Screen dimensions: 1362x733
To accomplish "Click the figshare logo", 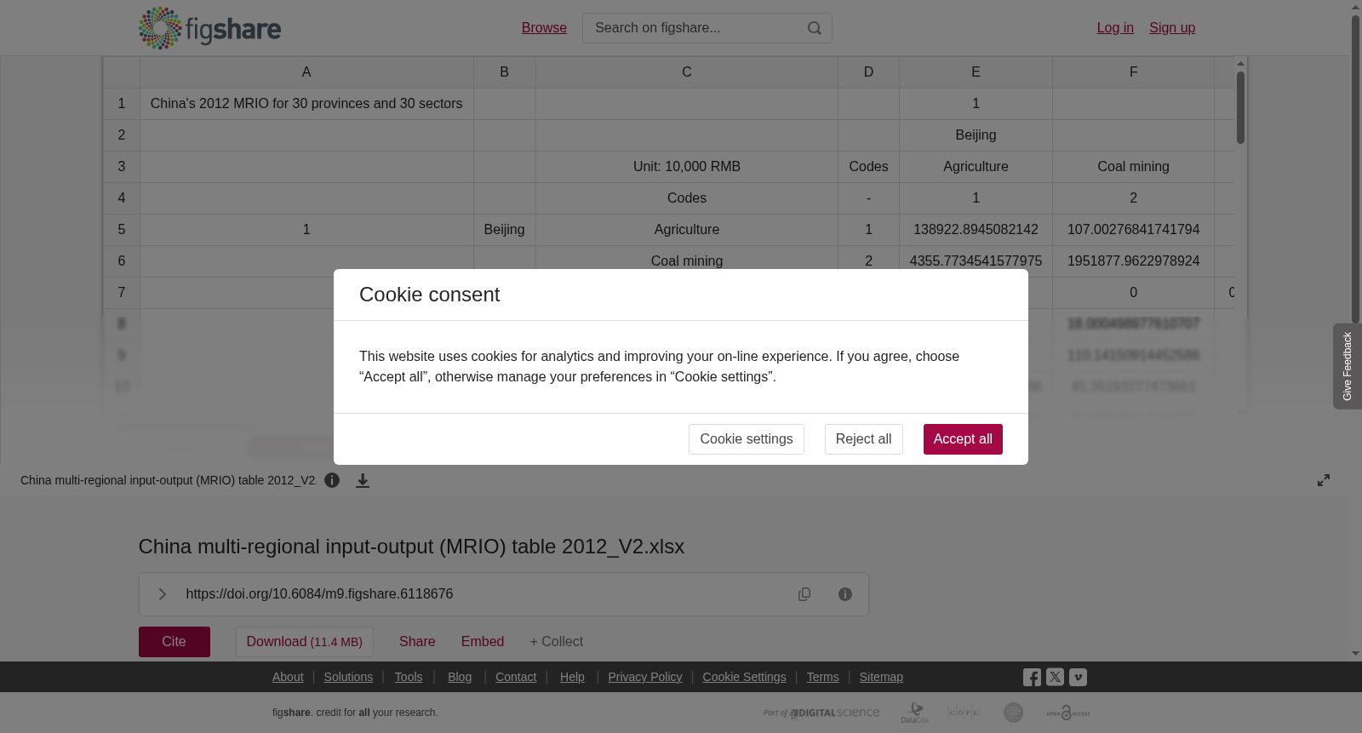I will (x=209, y=28).
